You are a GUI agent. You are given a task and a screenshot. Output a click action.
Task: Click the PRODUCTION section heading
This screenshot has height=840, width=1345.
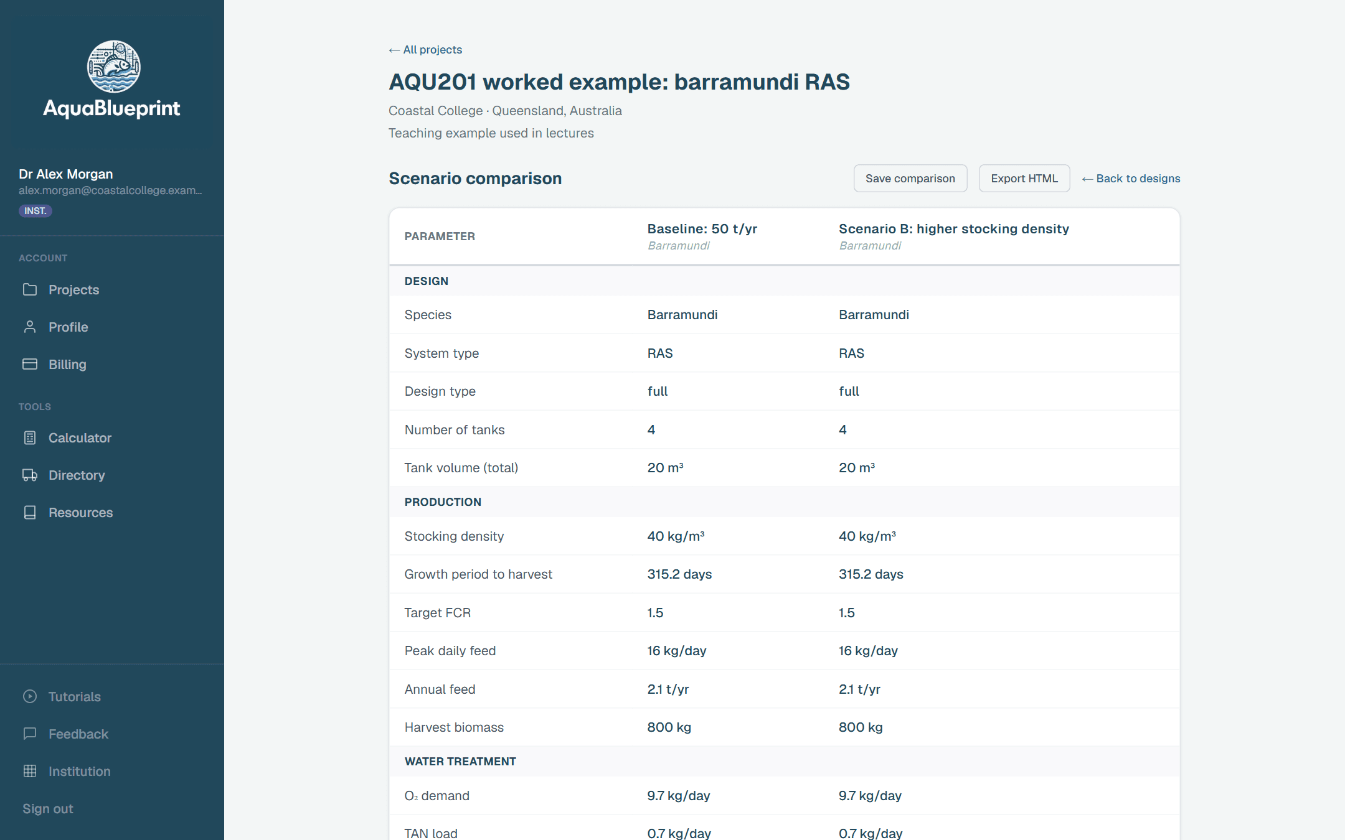(443, 502)
